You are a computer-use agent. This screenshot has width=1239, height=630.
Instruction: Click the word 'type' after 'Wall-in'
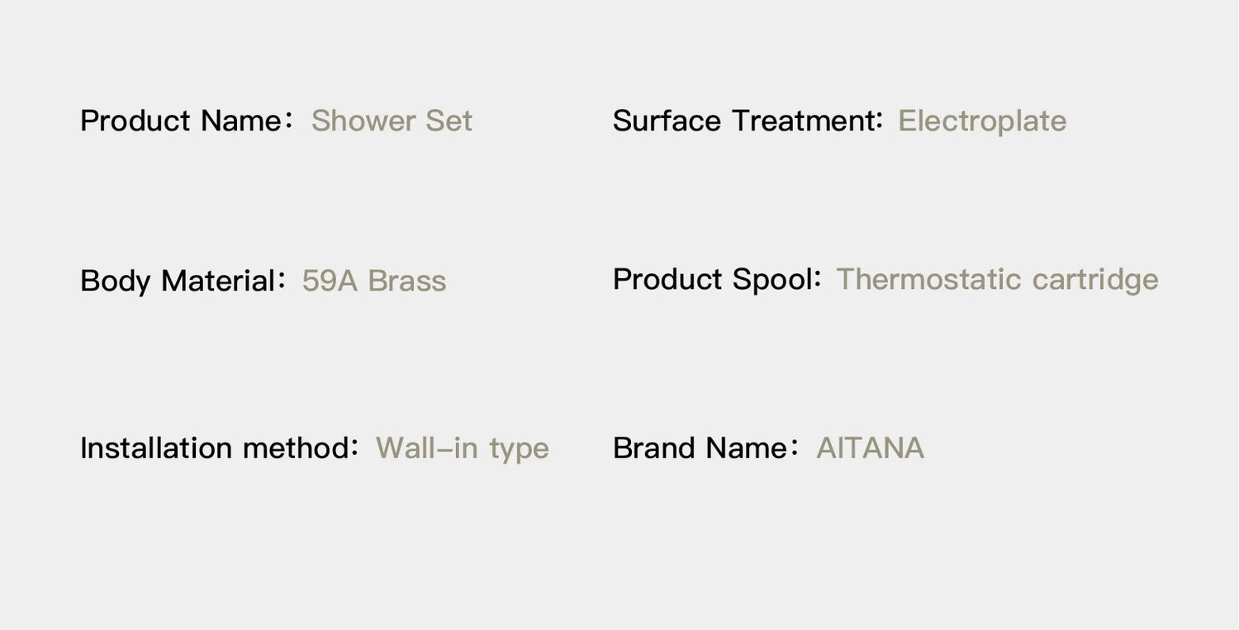(519, 450)
